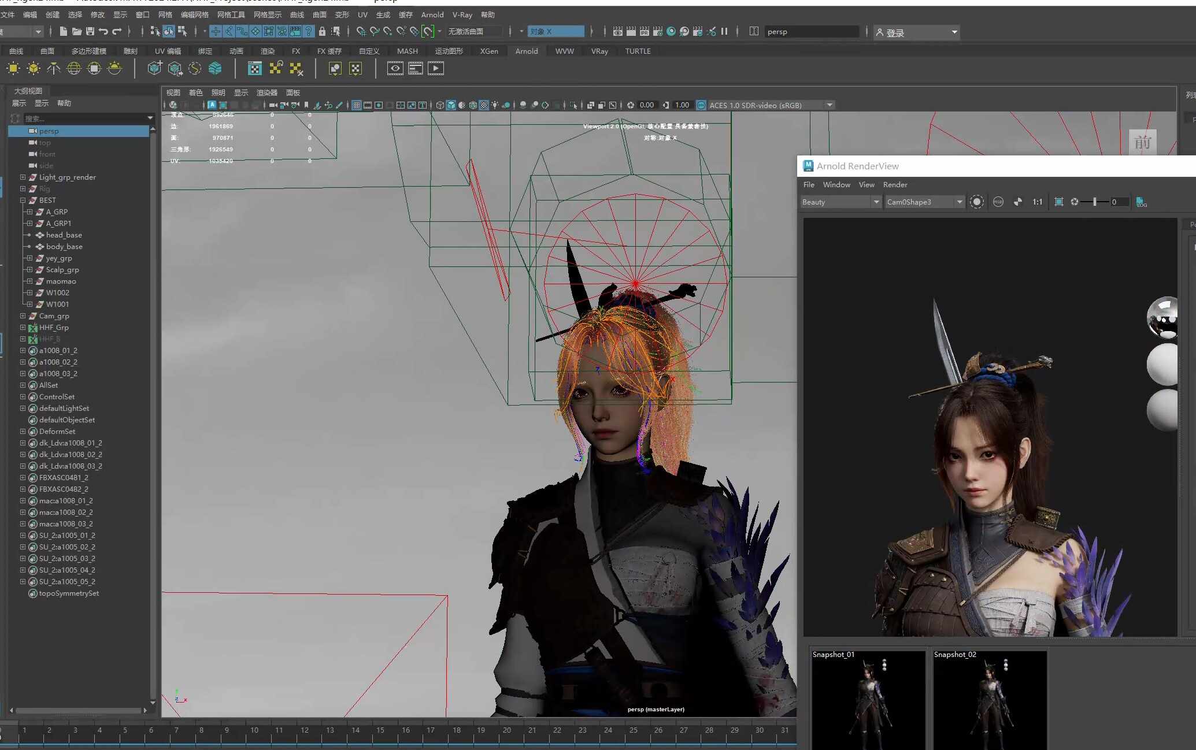The height and width of the screenshot is (750, 1196).
Task: Click the Undo arrow icon
Action: pos(103,31)
